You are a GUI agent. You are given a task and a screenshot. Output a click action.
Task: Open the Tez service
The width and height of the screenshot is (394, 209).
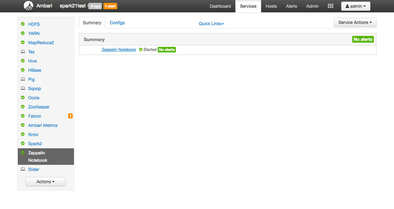pos(32,52)
